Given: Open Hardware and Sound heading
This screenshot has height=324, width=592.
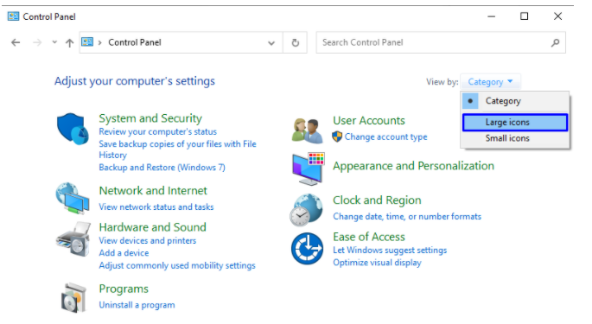Looking at the screenshot, I should pos(152,227).
